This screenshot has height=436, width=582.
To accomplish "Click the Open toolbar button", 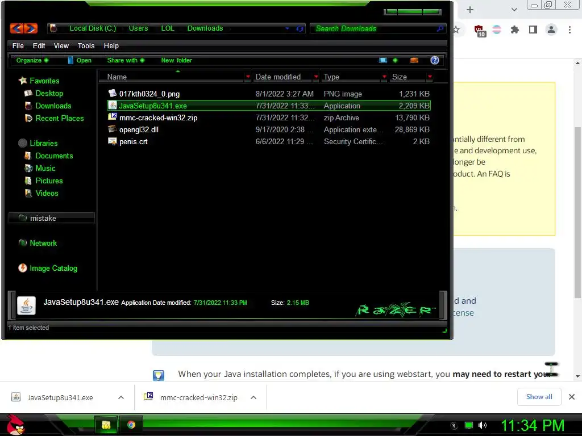I will click(x=80, y=60).
